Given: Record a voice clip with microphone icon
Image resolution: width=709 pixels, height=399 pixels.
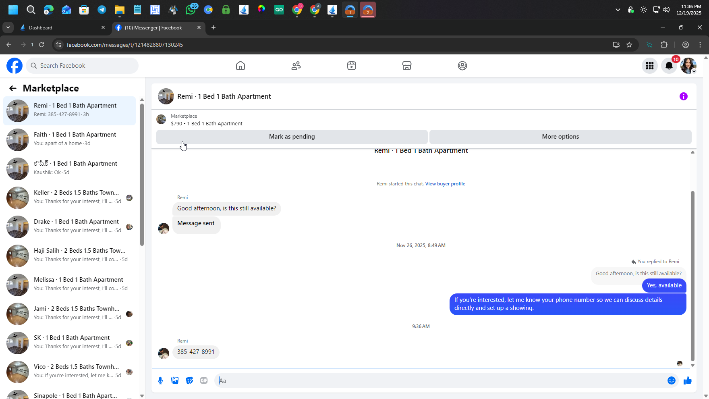Looking at the screenshot, I should [160, 380].
